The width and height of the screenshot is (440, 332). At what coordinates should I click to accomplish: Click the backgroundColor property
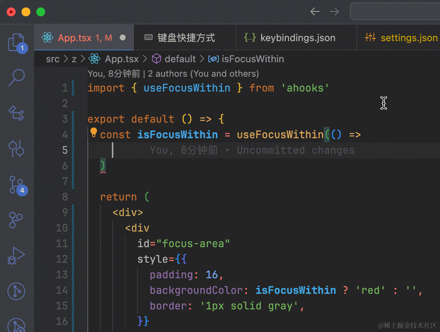tap(196, 290)
